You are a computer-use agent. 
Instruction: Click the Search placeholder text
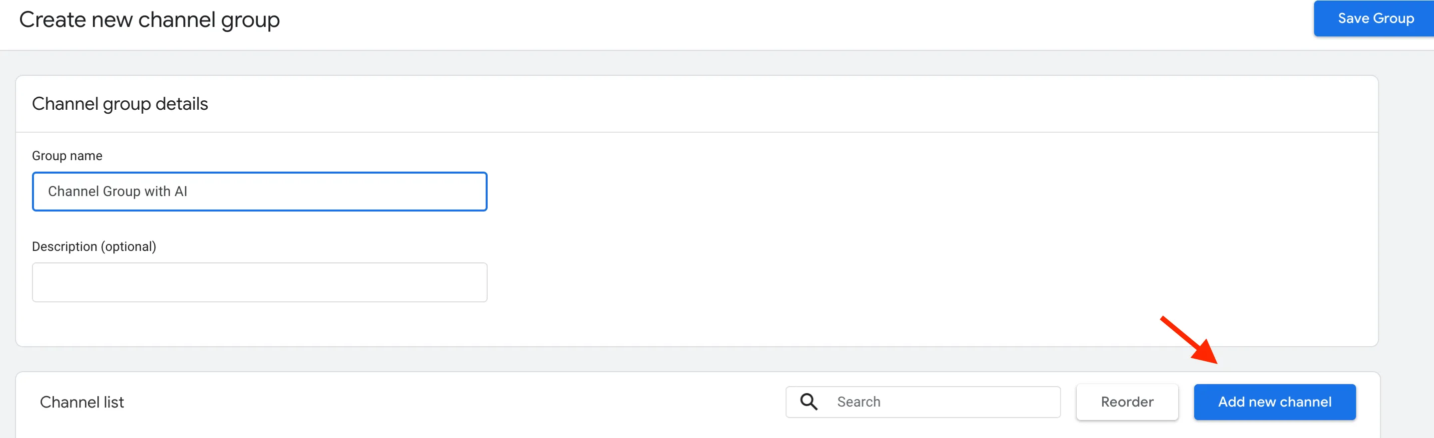[858, 402]
